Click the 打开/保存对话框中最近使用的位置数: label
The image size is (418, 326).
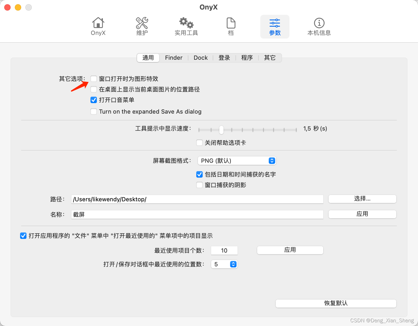154,264
